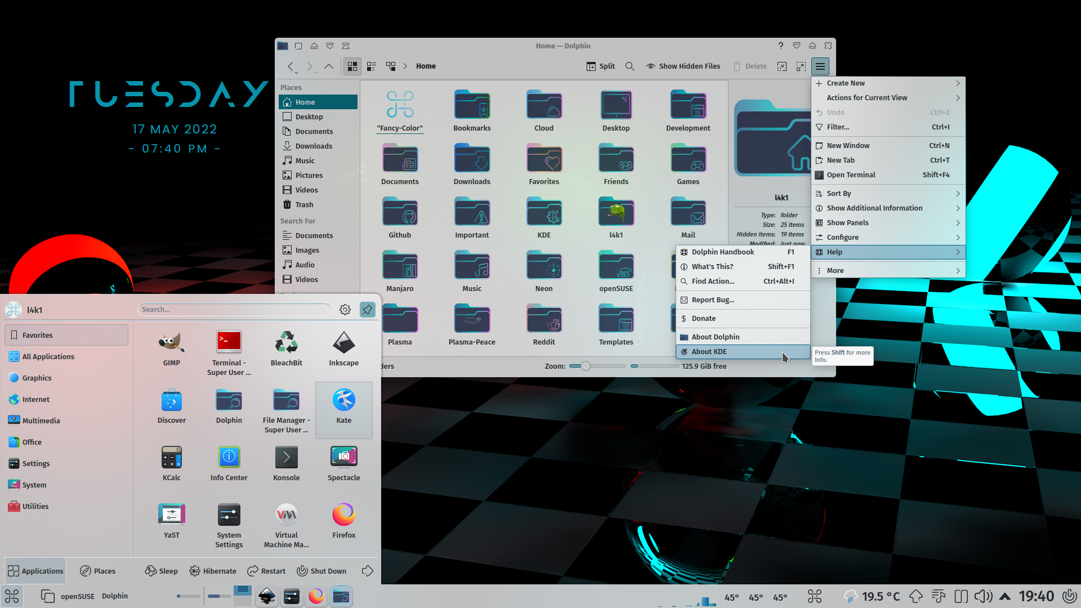Click the Restart button

click(267, 571)
